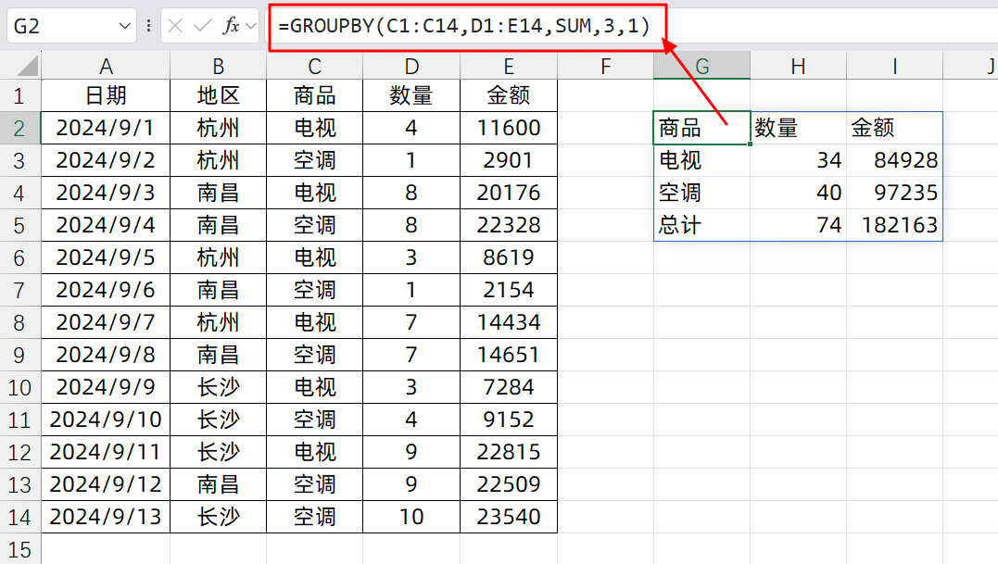Click the cancel (X) icon in the formula bar
Screen dimensions: 998x564
[176, 26]
